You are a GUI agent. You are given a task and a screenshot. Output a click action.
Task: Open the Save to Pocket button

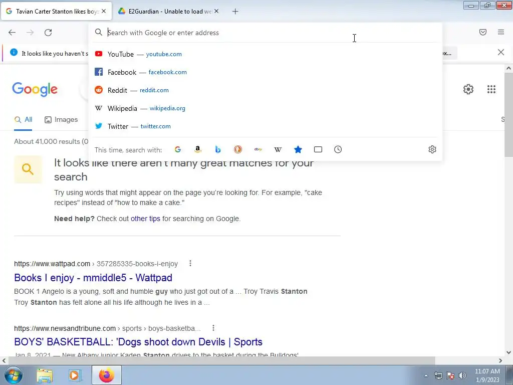coord(483,32)
